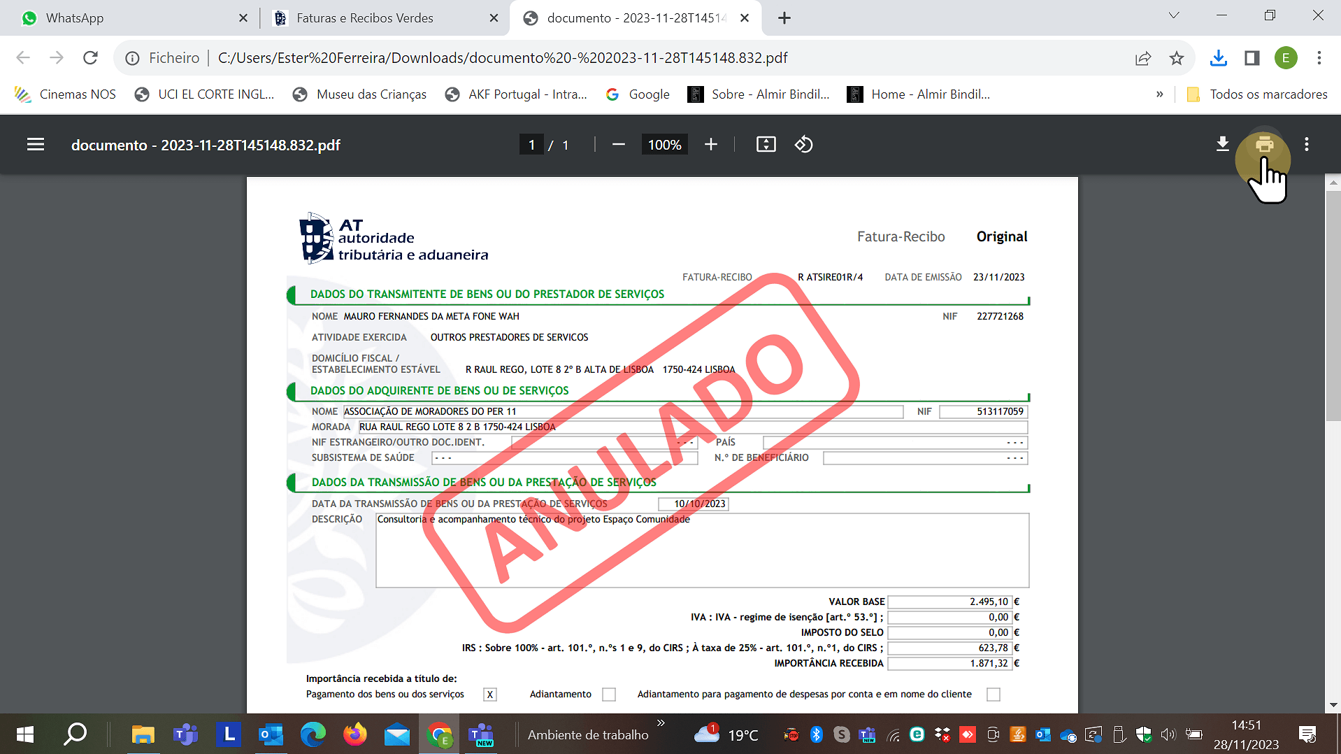Click the PDF page number field
1341x754 pixels.
click(531, 145)
